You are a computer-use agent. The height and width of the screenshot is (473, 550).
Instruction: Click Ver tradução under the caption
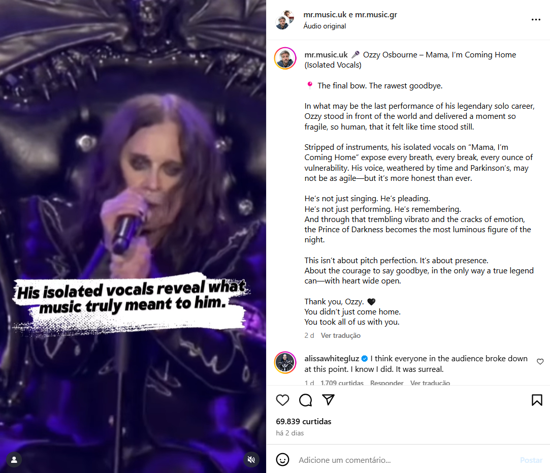point(341,335)
